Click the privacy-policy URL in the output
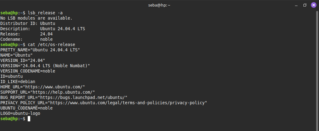 point(128,103)
